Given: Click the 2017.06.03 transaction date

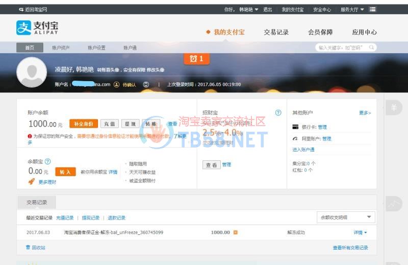Looking at the screenshot, I should click(38, 232).
